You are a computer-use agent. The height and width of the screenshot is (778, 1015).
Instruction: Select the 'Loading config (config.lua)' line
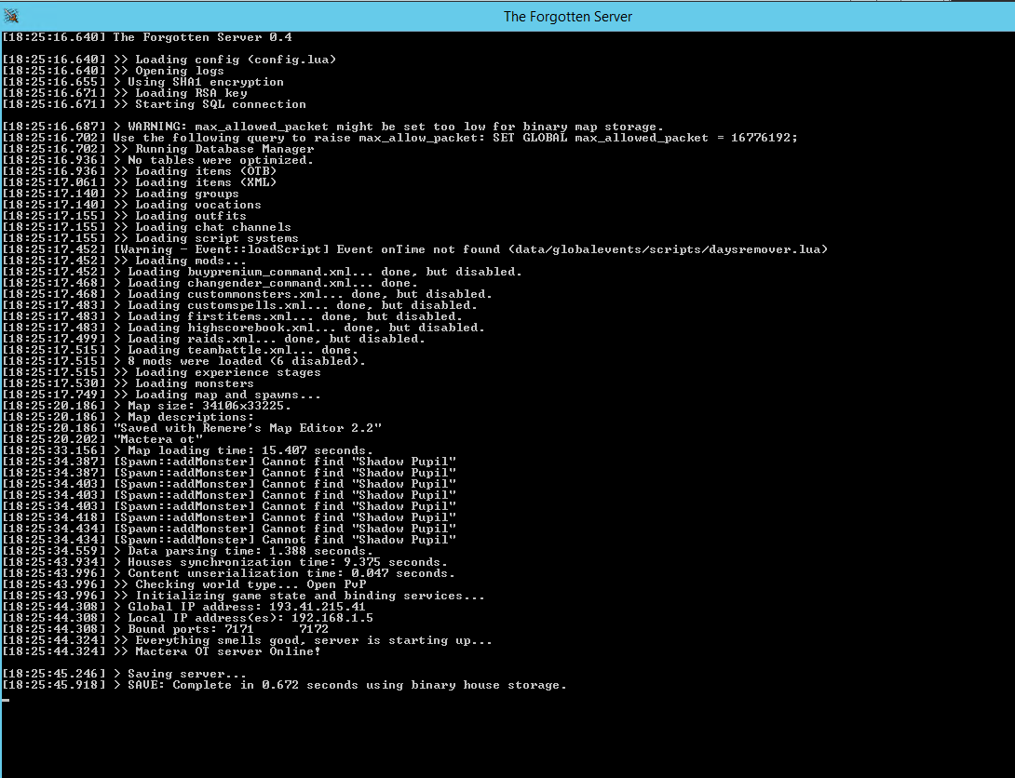click(169, 60)
